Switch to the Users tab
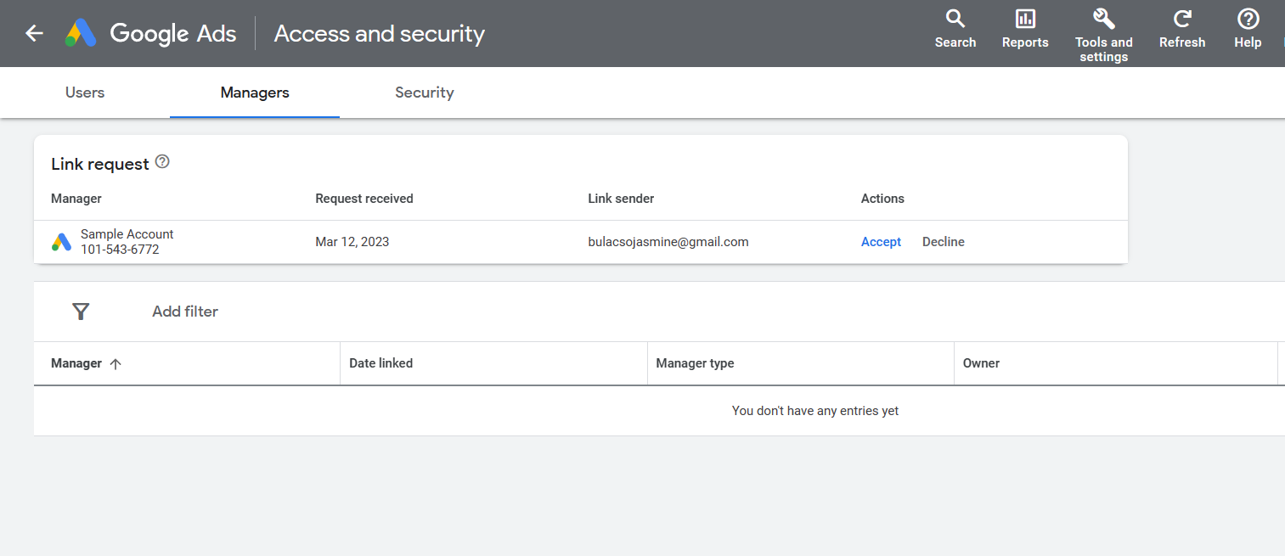Image resolution: width=1285 pixels, height=556 pixels. [x=85, y=93]
